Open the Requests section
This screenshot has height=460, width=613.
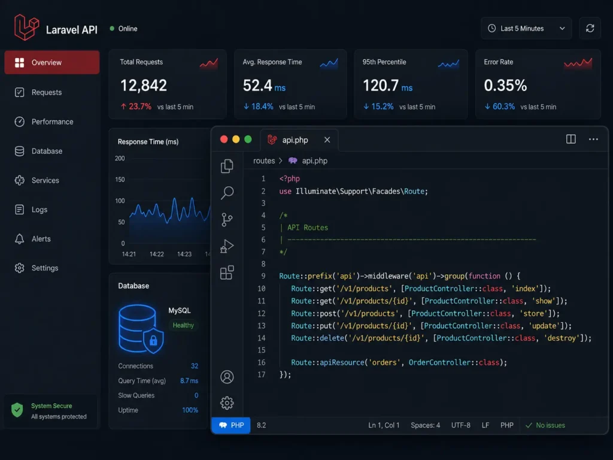(x=52, y=92)
